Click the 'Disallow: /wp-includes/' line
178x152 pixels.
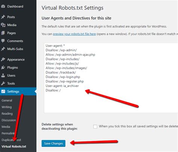(x=62, y=59)
